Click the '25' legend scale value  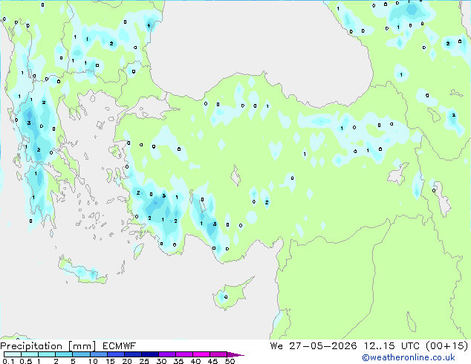[144, 361]
